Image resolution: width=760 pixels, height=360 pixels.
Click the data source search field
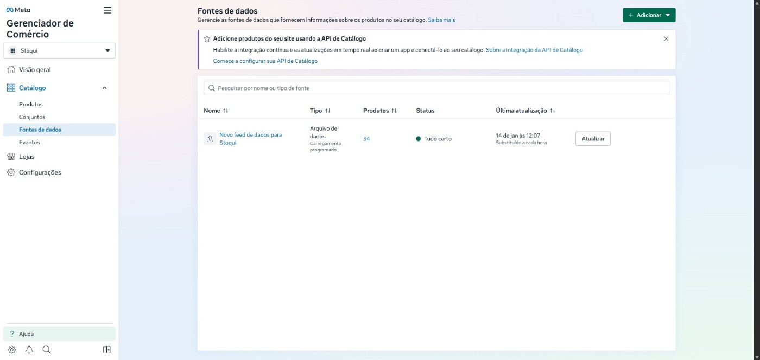pos(436,88)
